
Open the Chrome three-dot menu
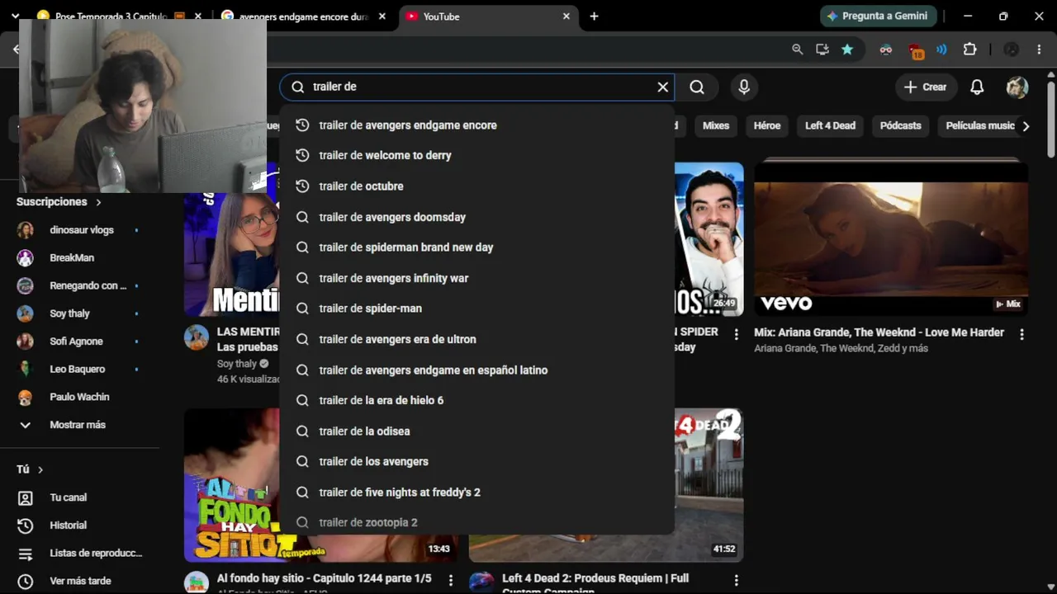1039,49
